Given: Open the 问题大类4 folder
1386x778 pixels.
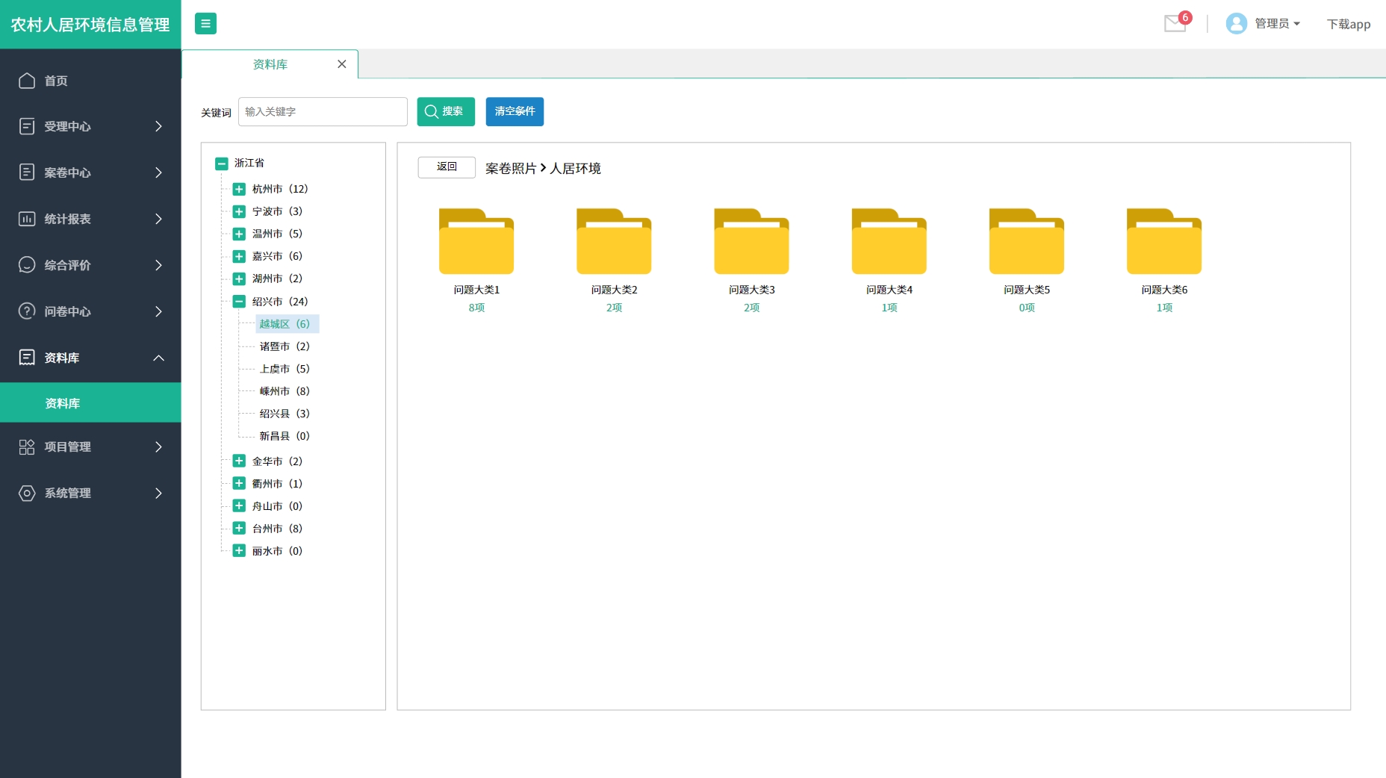Looking at the screenshot, I should [x=889, y=241].
